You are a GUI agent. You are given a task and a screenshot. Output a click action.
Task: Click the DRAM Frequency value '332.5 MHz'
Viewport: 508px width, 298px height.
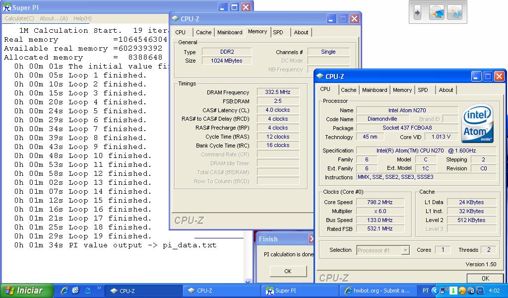pos(278,92)
